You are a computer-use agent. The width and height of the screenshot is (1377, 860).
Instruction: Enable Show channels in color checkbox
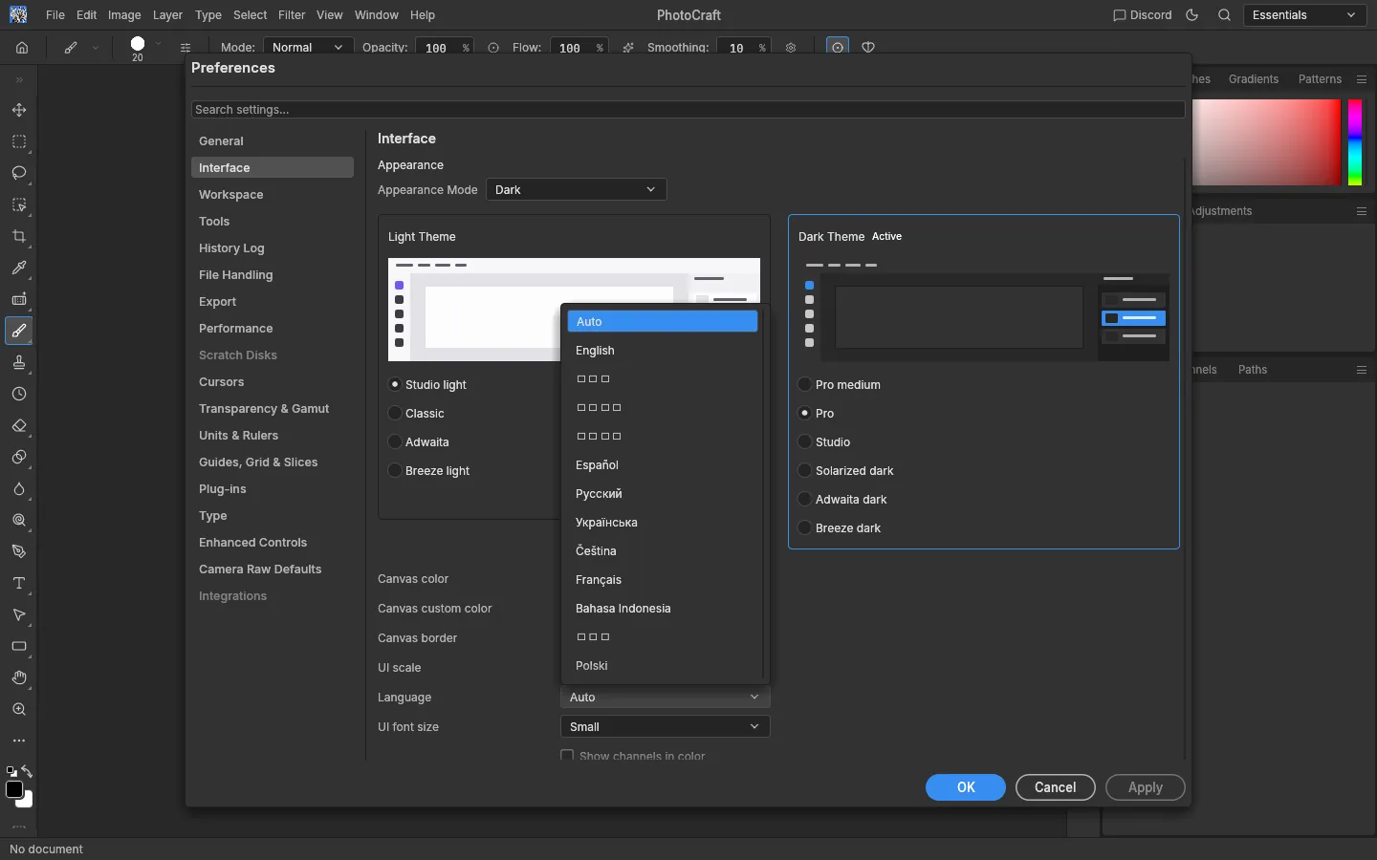coord(567,756)
